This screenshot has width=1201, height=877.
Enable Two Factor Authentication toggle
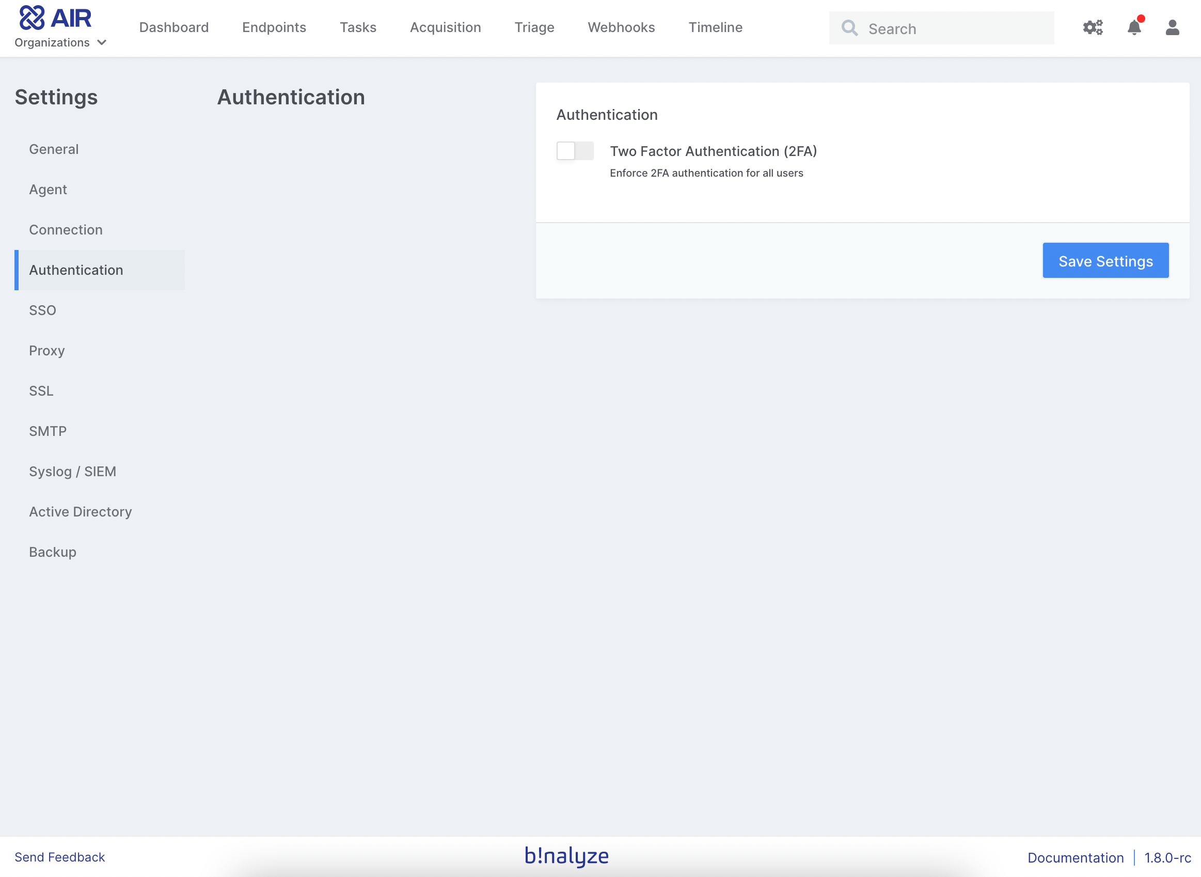(x=575, y=151)
